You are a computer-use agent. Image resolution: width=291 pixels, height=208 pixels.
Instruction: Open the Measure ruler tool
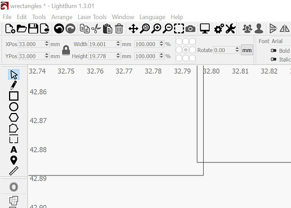point(14,171)
